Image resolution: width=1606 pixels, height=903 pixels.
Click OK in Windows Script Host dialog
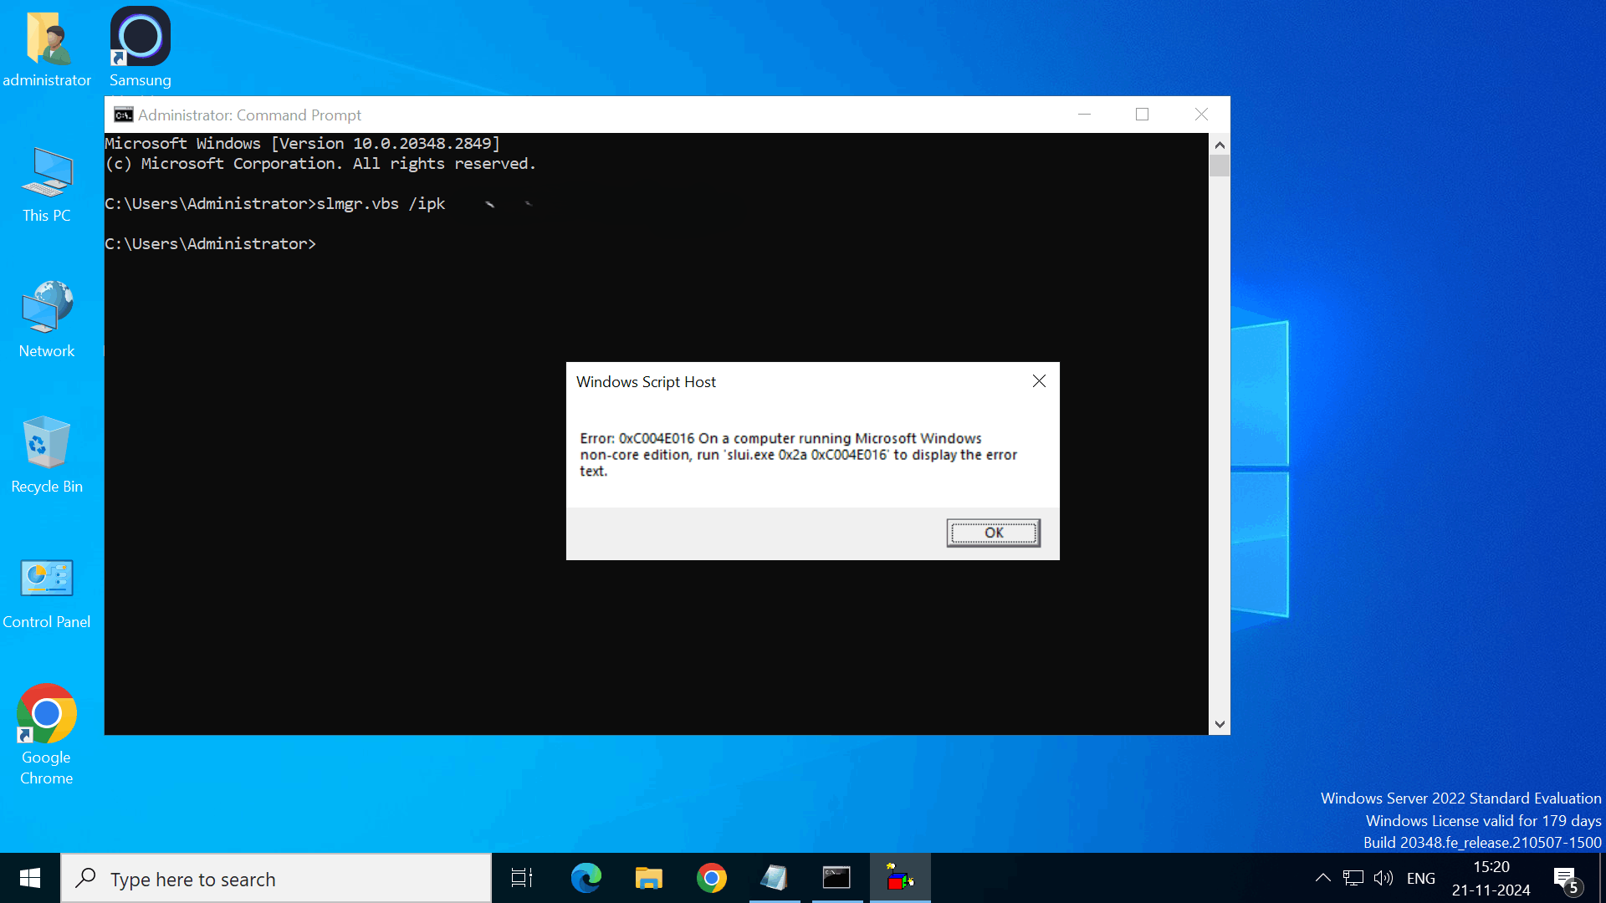click(993, 533)
